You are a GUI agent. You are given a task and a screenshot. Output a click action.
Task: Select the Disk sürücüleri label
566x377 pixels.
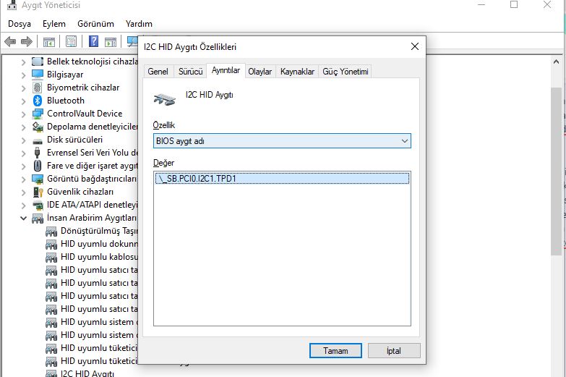74,140
